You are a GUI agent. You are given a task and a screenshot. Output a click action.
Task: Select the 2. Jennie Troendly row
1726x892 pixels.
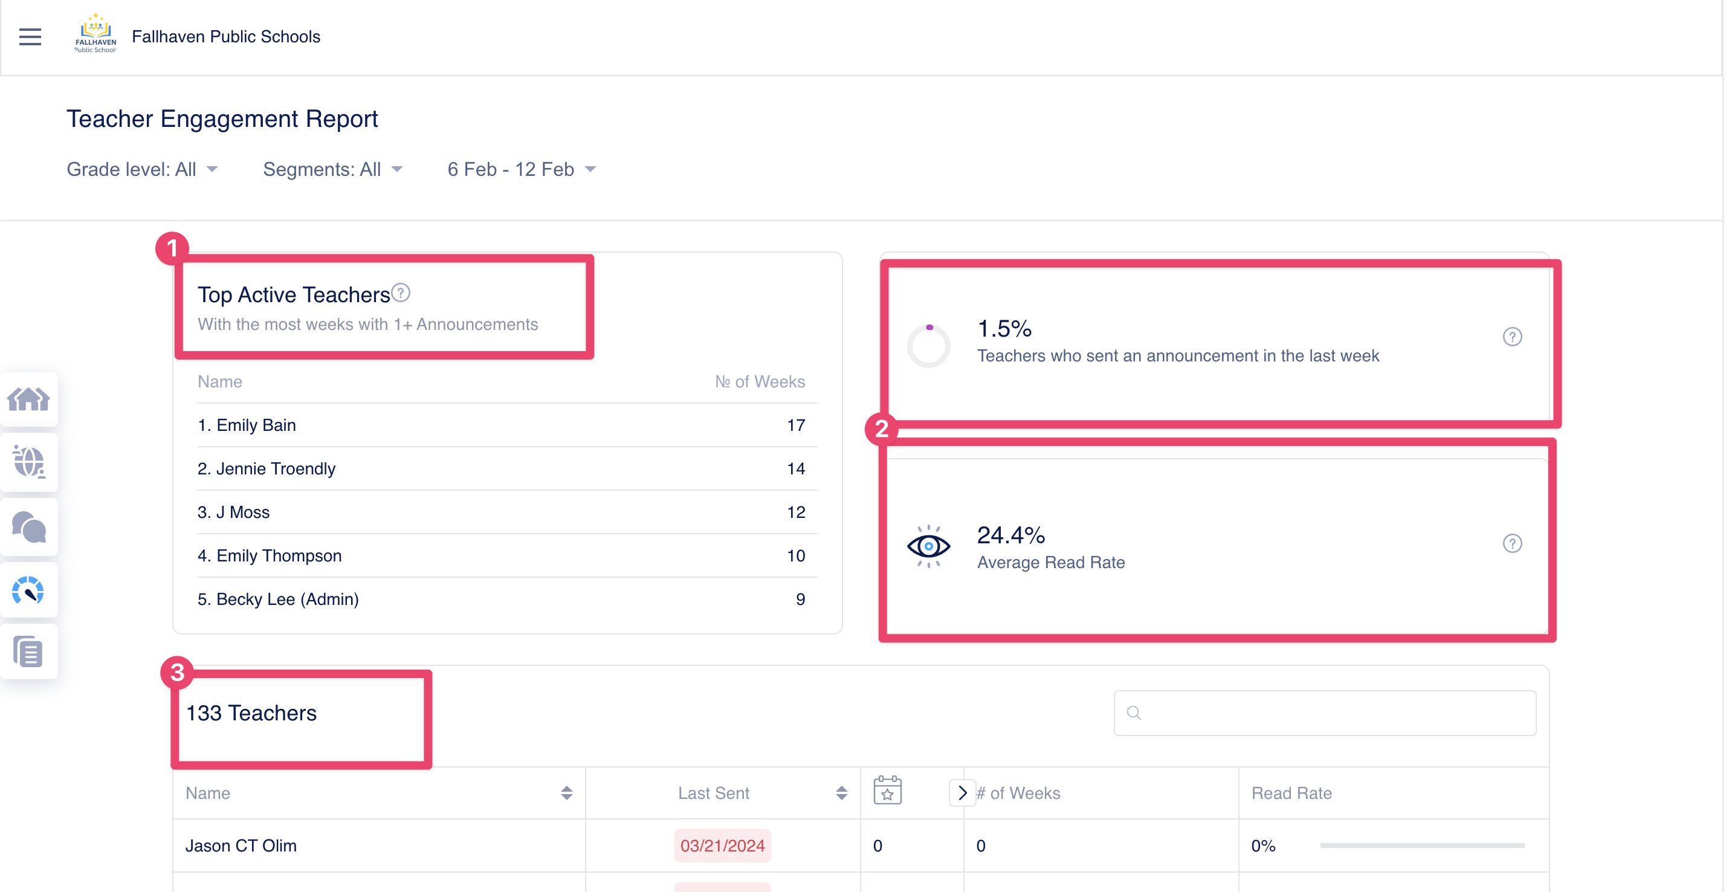[x=507, y=468]
